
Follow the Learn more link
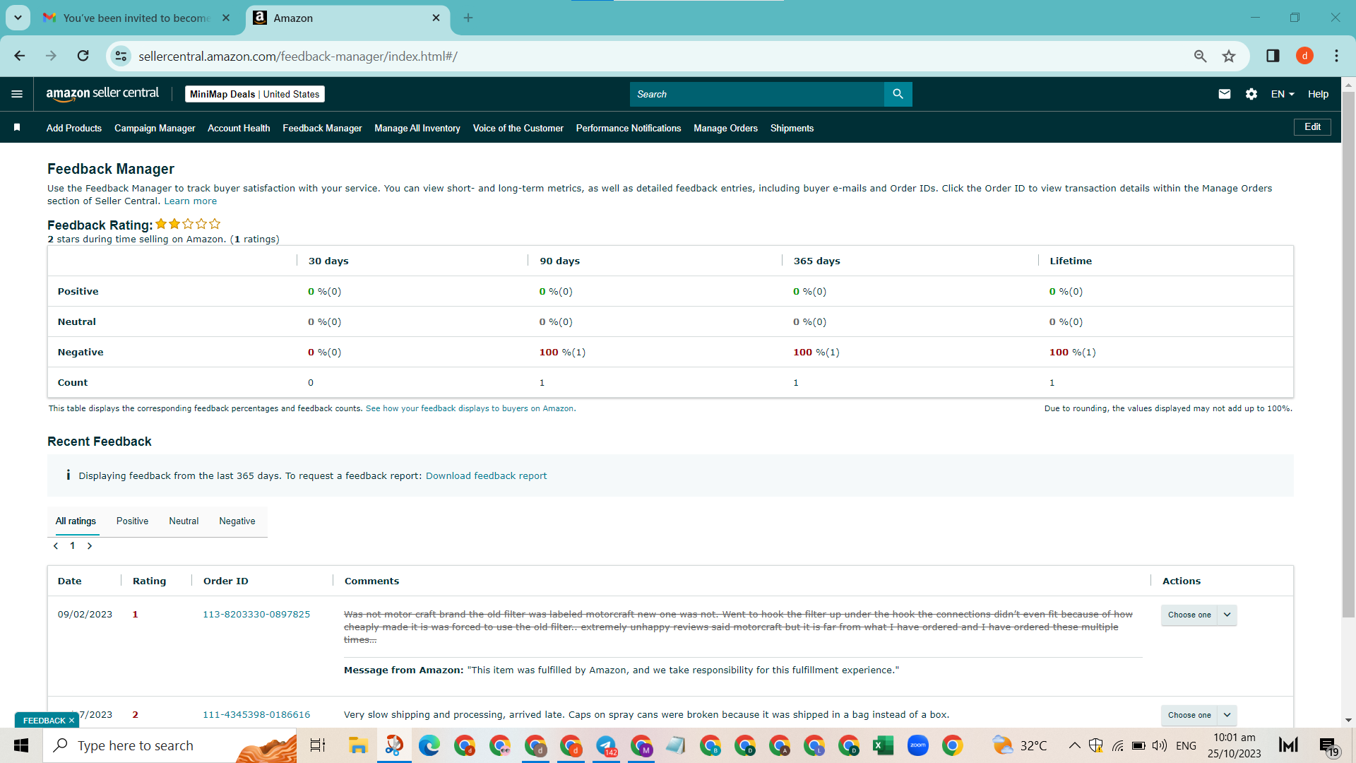point(191,201)
